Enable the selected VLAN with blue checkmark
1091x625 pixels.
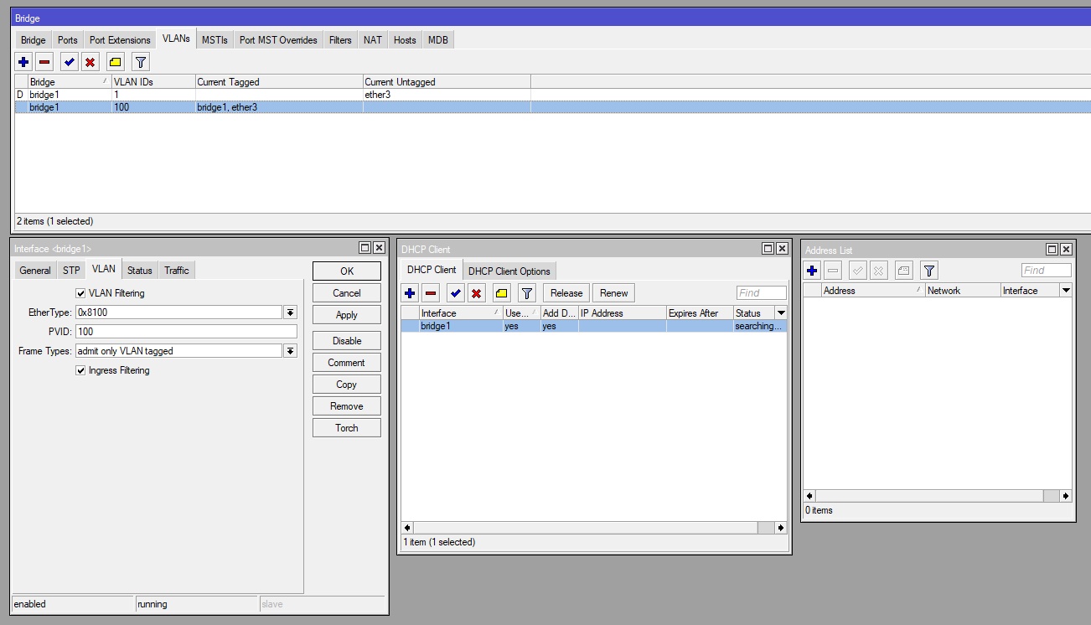[x=70, y=62]
